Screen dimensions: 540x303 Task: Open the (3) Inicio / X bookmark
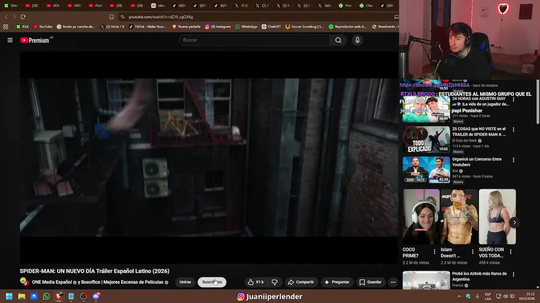click(x=112, y=27)
